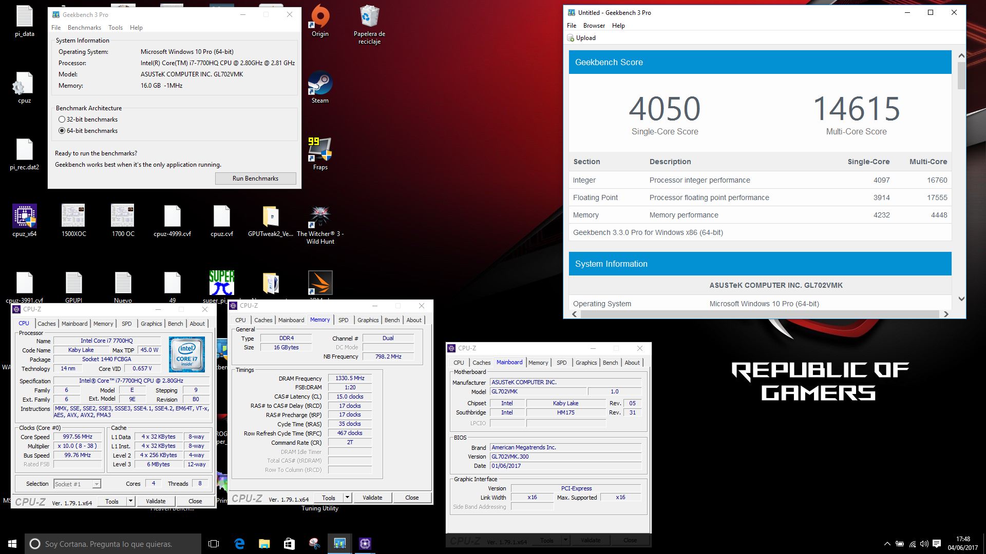Open Help menu in Geekbench results window

(x=618, y=26)
